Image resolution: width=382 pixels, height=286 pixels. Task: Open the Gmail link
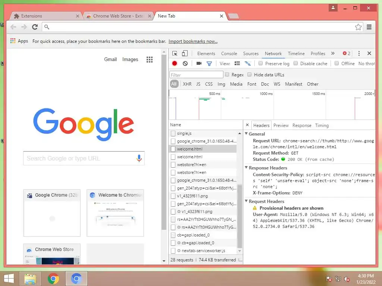point(110,59)
